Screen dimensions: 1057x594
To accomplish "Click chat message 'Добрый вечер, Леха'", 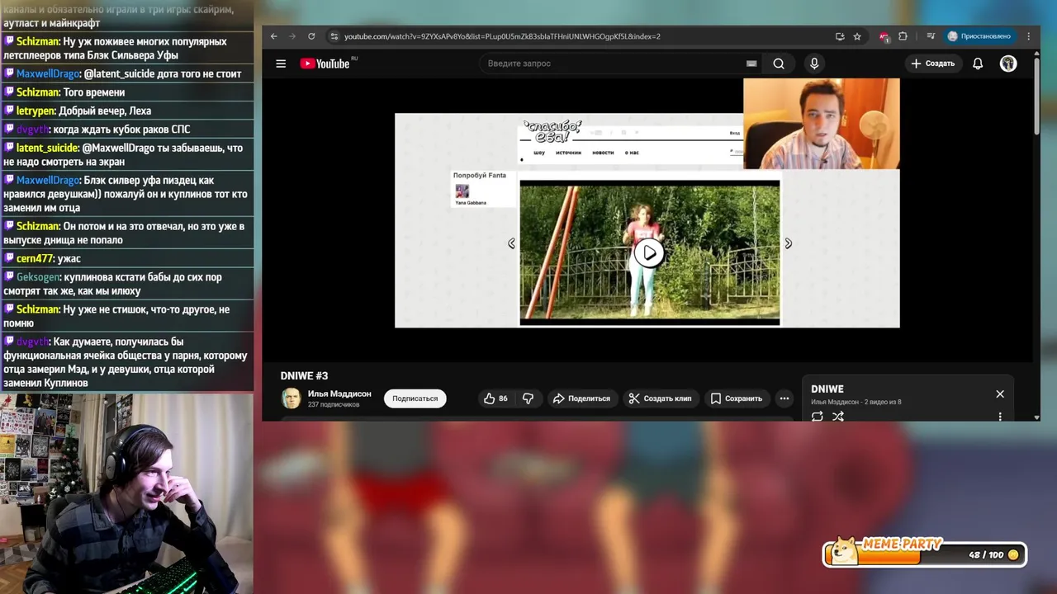I will pyautogui.click(x=106, y=111).
